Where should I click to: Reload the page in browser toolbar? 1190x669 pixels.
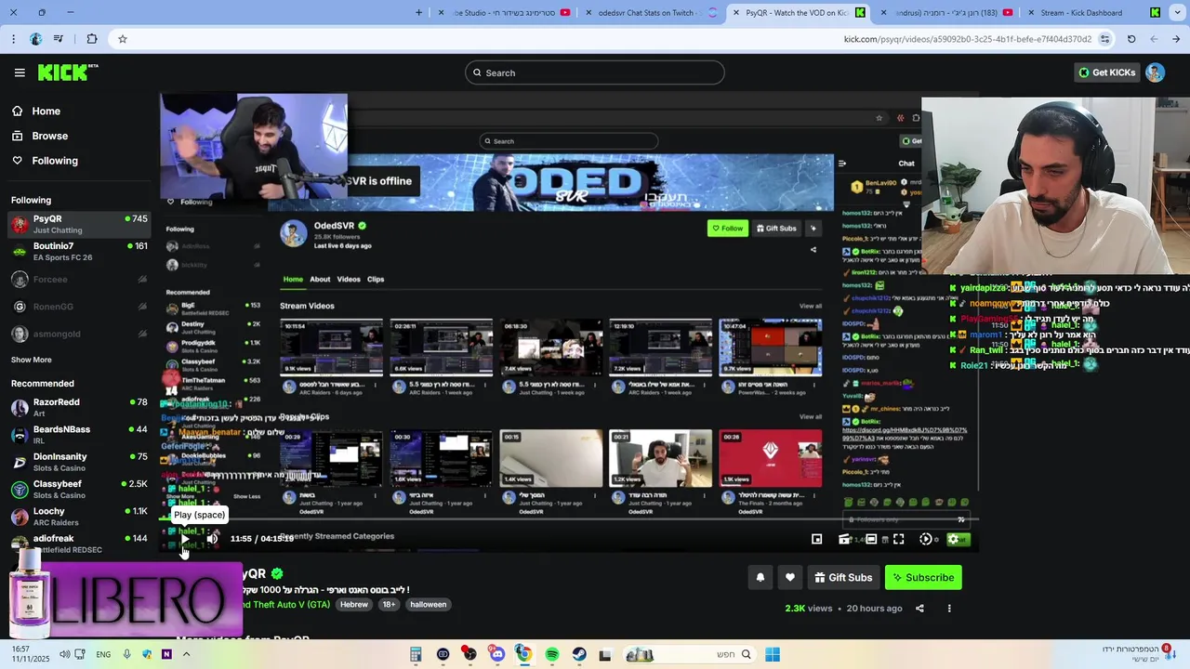pyautogui.click(x=1131, y=39)
